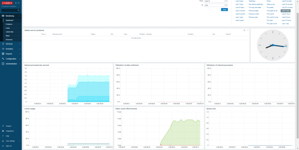This screenshot has width=299, height=150.
Task: Select This day last week range
Action: tap(255, 7)
